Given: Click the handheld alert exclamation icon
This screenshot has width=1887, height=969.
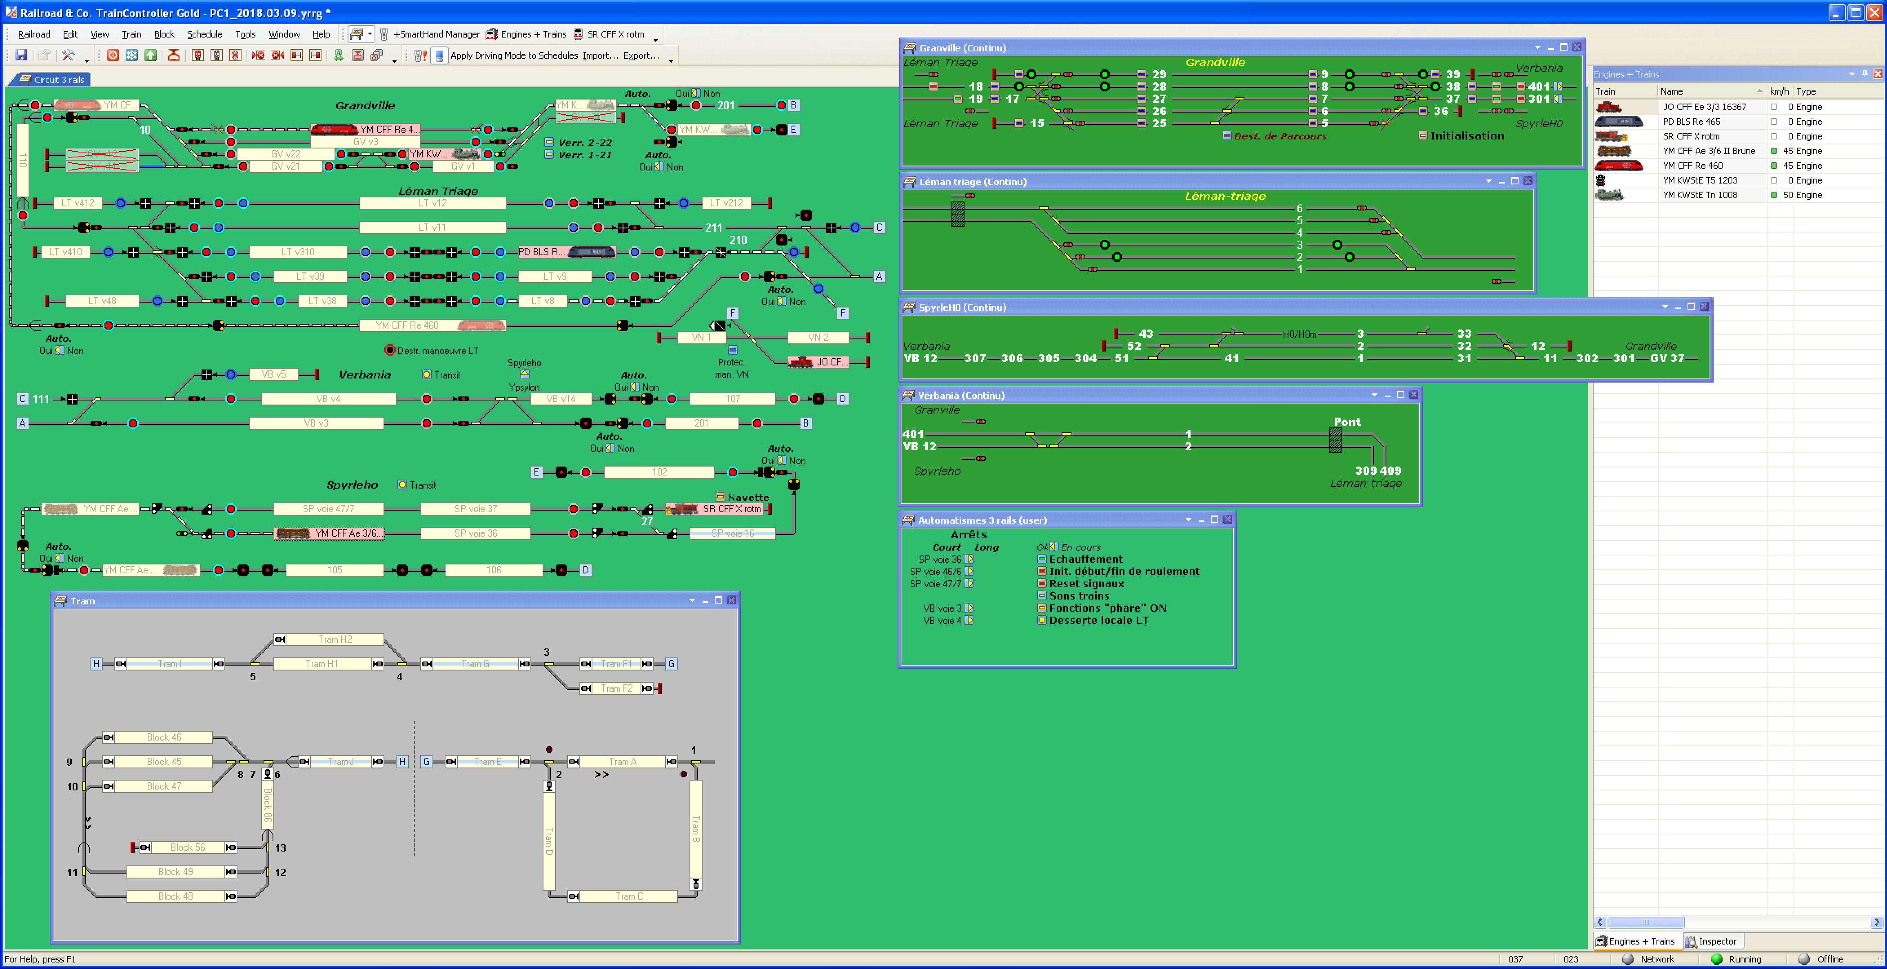Looking at the screenshot, I should click(x=421, y=55).
